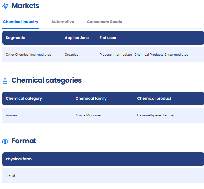Select Other Chemical Intermediates segment cell

[x=29, y=55]
